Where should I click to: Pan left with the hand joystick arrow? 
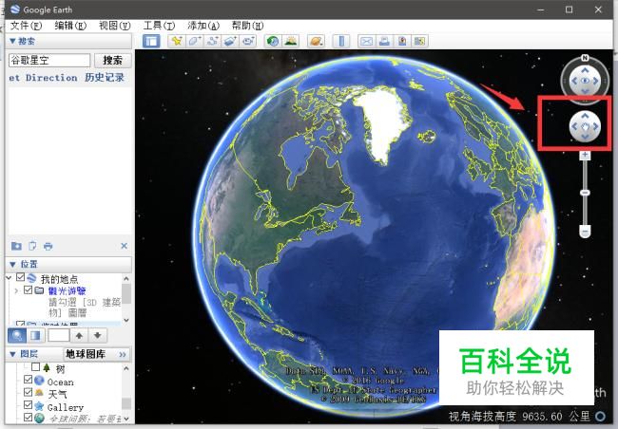click(574, 126)
